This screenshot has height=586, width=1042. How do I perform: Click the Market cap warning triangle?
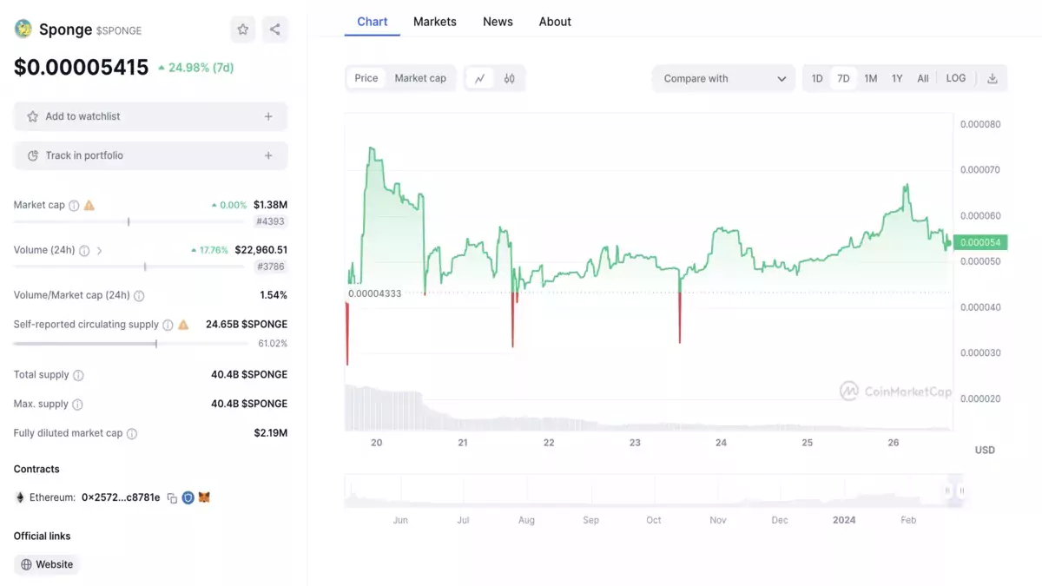[89, 206]
